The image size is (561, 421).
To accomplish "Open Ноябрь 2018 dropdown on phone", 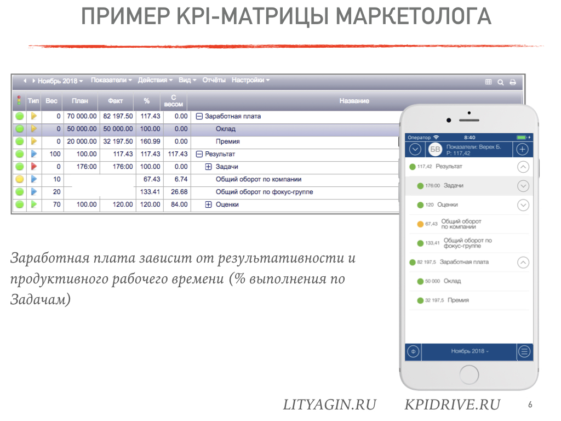I will [x=470, y=351].
